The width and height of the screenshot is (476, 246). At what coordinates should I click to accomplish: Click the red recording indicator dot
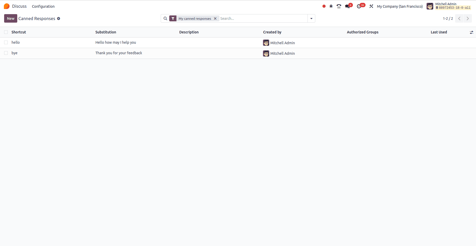(324, 6)
